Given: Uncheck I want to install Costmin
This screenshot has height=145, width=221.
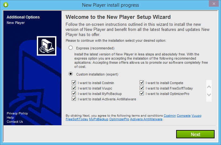Looking at the screenshot, I should tap(74, 83).
